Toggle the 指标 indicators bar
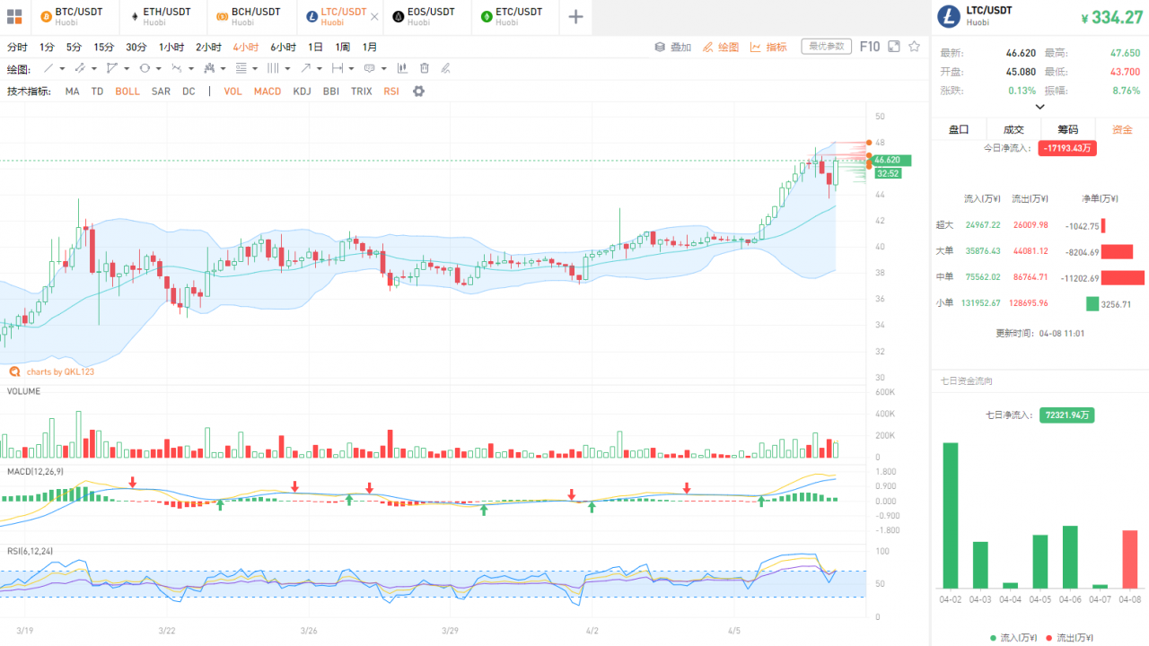The image size is (1149, 646). (x=768, y=47)
